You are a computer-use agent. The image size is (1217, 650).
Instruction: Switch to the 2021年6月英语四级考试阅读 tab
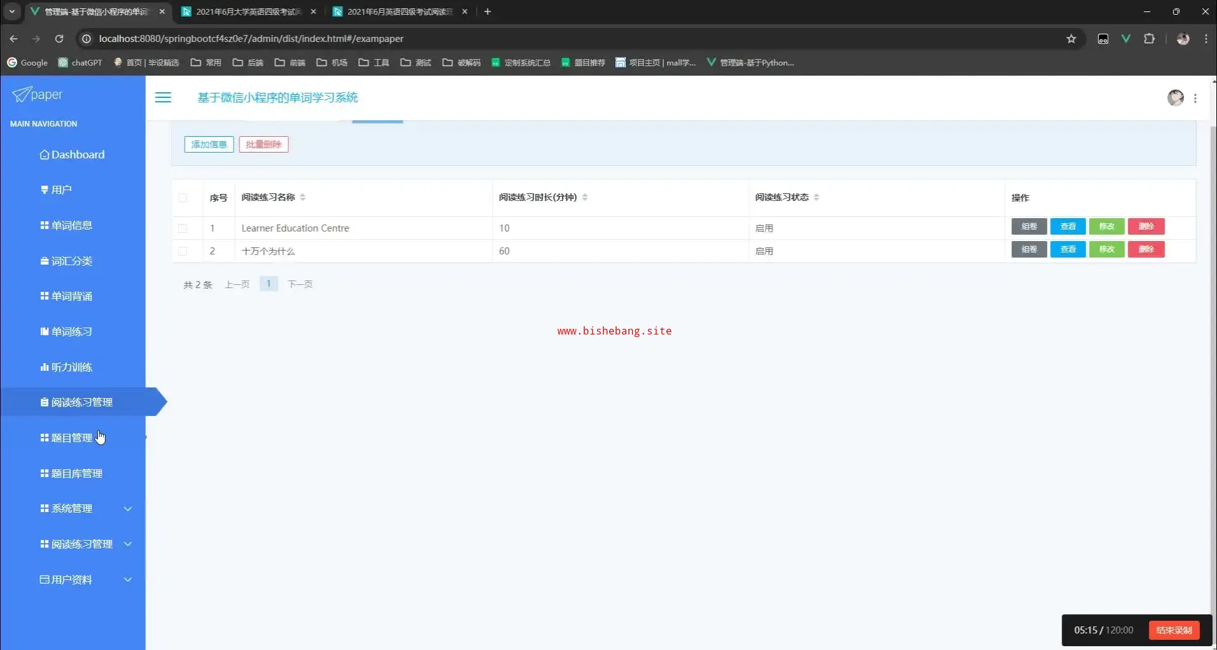tap(401, 11)
